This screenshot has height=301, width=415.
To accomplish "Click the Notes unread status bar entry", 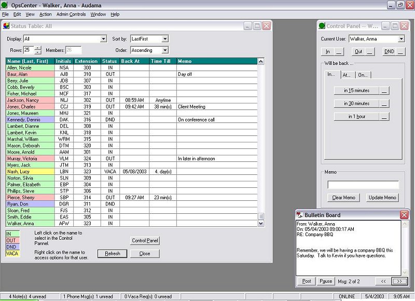I will pos(30,296).
